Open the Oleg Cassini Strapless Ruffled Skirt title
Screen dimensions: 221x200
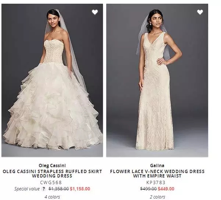52,173
